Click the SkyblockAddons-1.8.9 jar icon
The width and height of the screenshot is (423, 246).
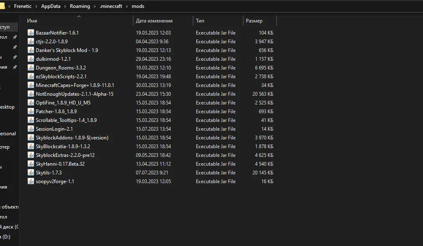(x=31, y=138)
